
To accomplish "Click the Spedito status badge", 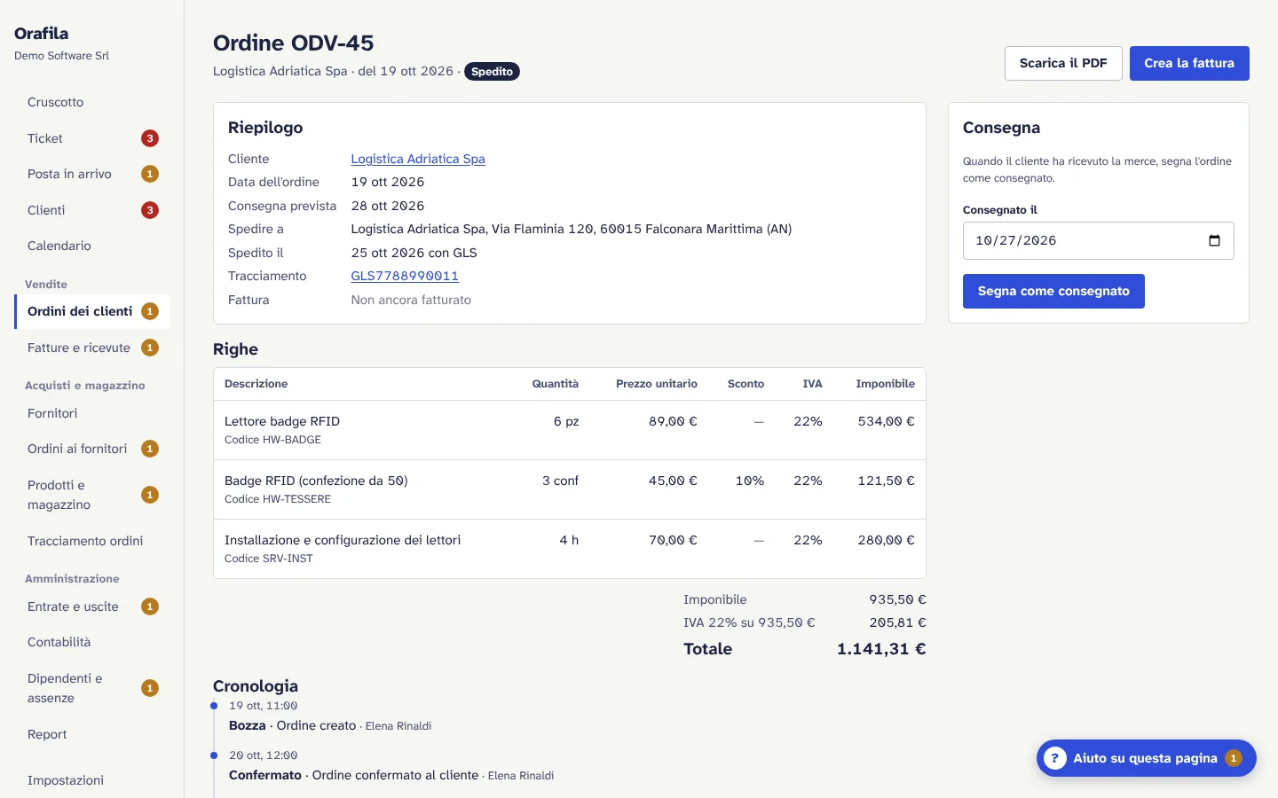I will pyautogui.click(x=492, y=72).
